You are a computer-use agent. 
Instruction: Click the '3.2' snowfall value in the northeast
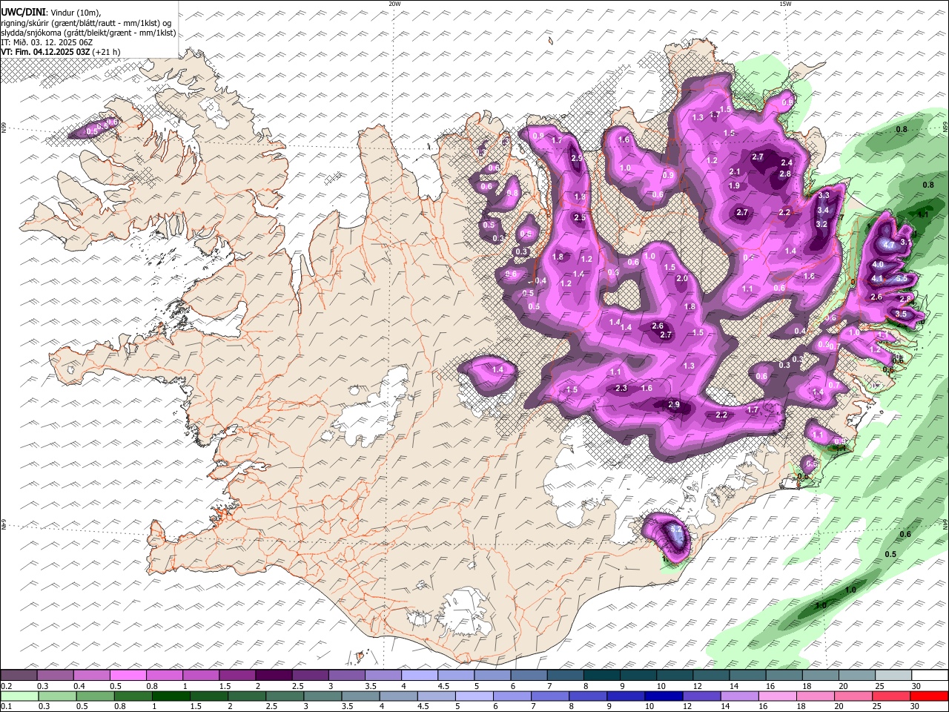821,225
